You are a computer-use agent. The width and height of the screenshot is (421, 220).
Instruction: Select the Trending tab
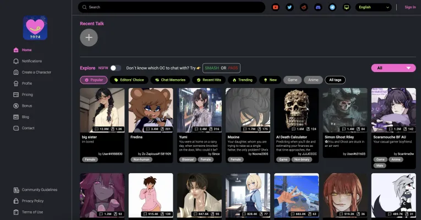242,80
